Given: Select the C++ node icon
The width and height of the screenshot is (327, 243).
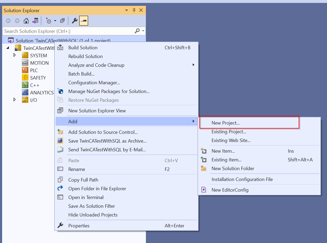Looking at the screenshot, I should point(25,85).
